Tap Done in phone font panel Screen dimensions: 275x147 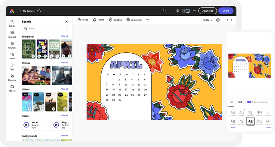(x=268, y=128)
